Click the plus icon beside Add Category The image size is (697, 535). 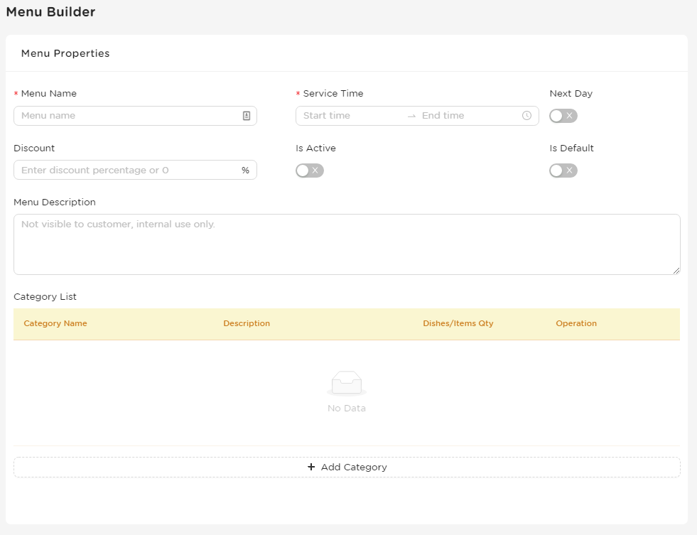pos(311,467)
